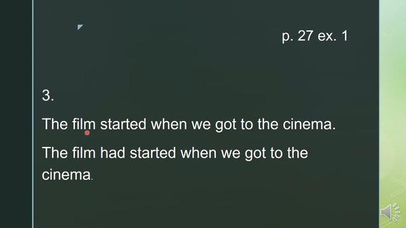Play the slide audio speaker icon
This screenshot has width=406, height=228.
point(391,212)
